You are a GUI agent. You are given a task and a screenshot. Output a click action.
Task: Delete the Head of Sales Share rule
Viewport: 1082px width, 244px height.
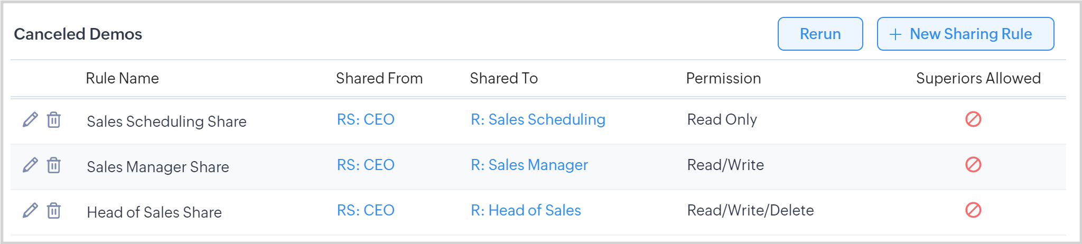pos(53,211)
